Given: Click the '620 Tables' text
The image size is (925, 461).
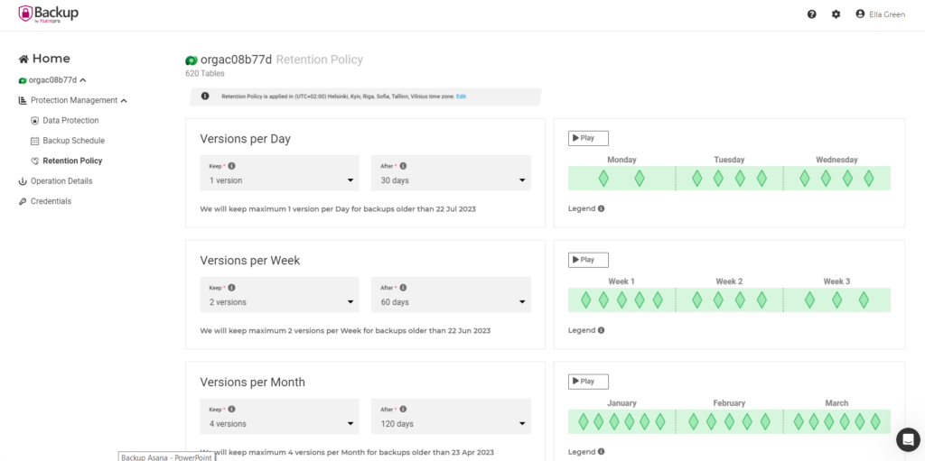Looking at the screenshot, I should (205, 74).
